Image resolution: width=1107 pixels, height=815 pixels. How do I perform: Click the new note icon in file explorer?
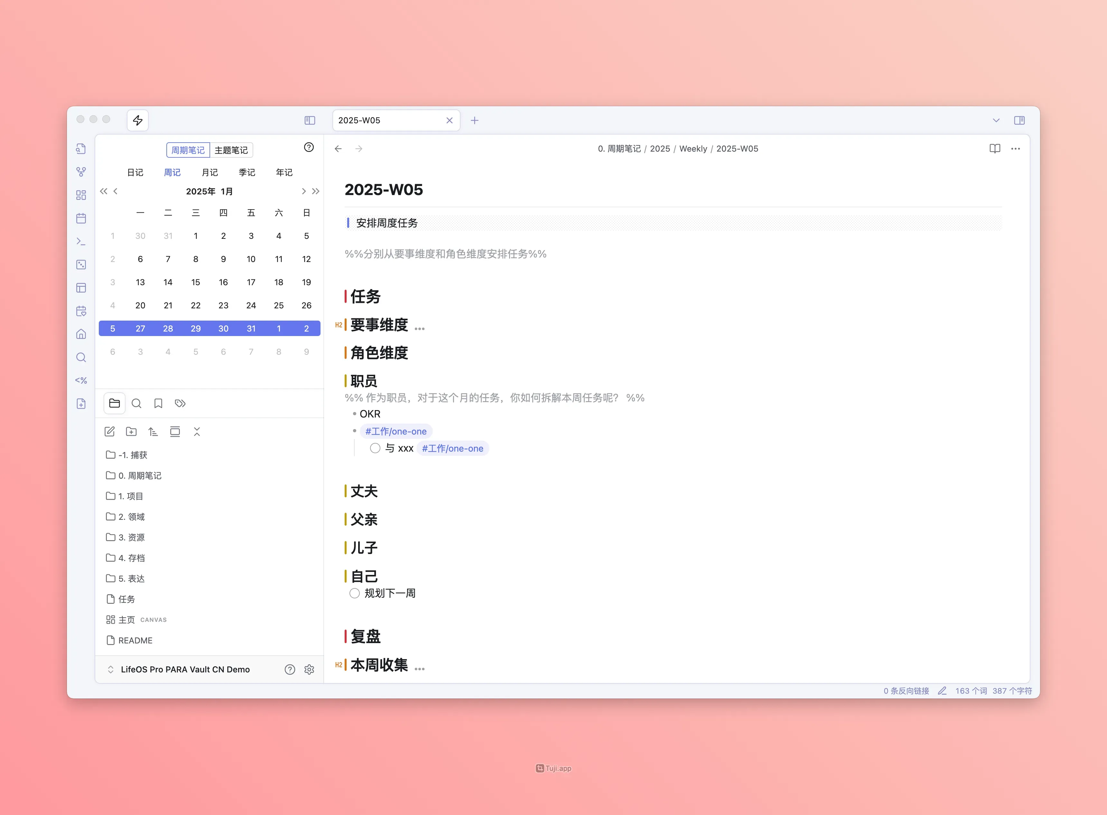pos(109,432)
